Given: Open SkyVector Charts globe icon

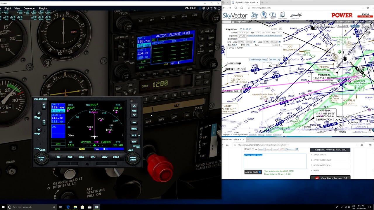Looking at the screenshot, I should [264, 16].
